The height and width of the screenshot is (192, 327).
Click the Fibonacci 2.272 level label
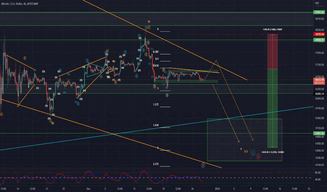(x=156, y=164)
